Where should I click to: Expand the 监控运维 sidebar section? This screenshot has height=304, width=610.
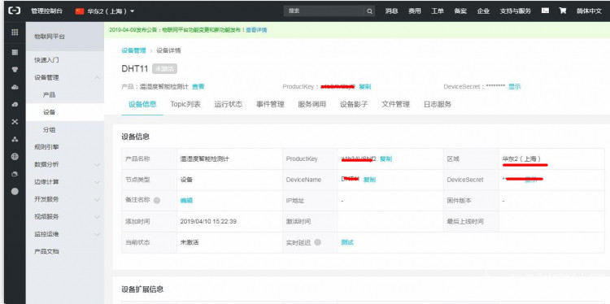point(97,234)
